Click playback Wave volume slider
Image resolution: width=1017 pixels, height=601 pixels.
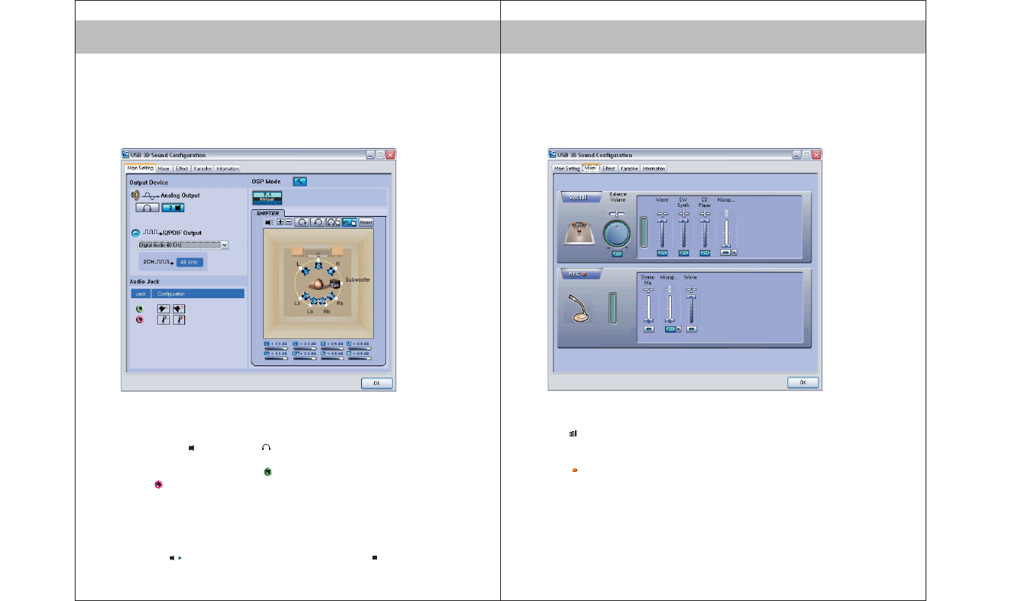663,233
